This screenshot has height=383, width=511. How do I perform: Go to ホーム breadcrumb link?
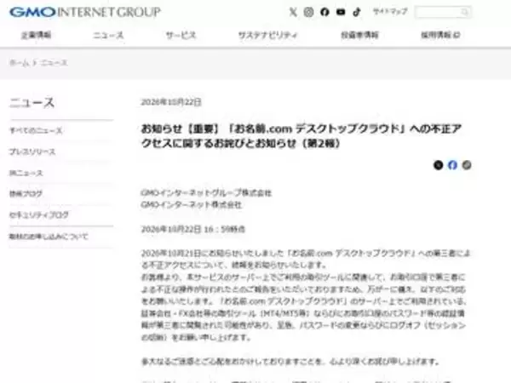pos(20,62)
